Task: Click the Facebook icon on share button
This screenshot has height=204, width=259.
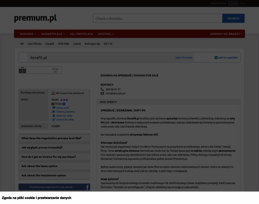Action: pyautogui.click(x=87, y=187)
